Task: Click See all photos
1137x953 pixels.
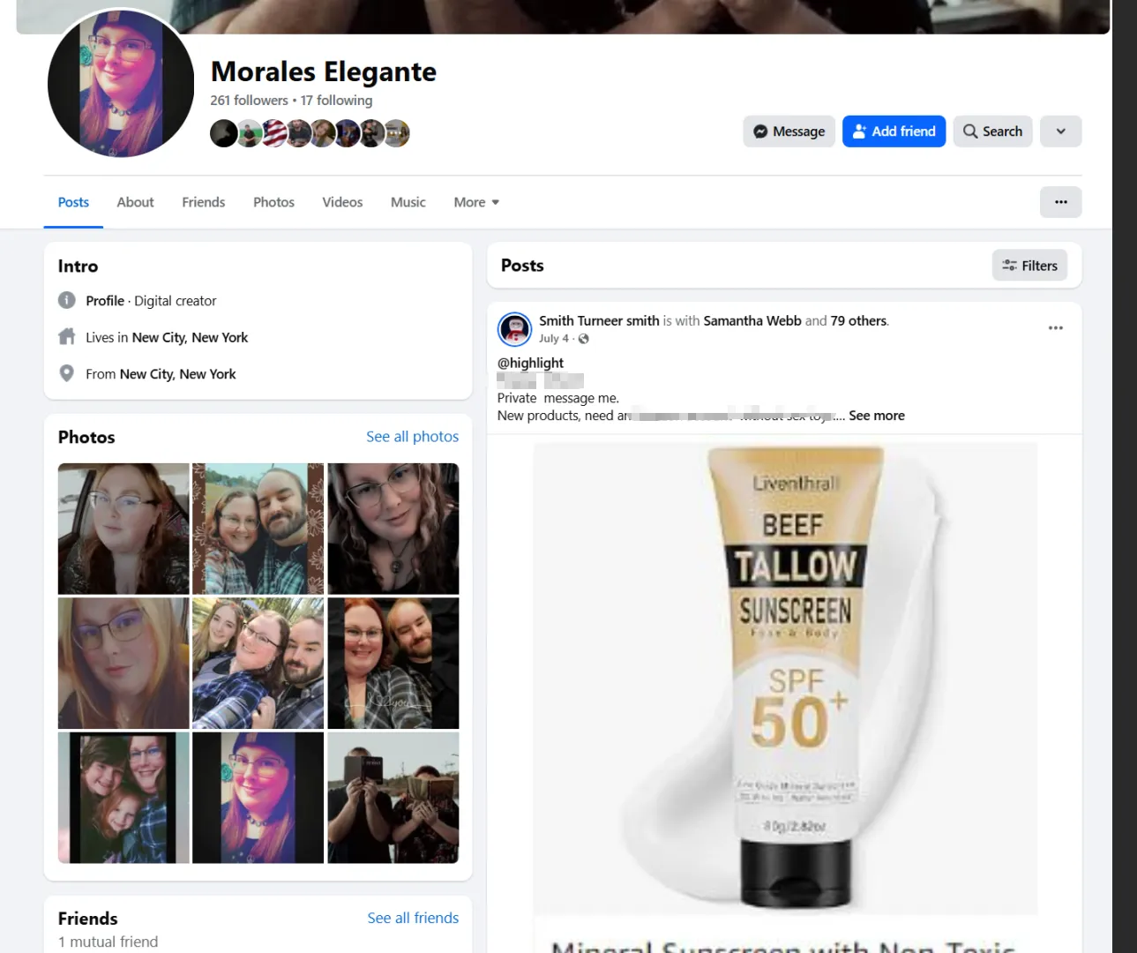Action: click(x=412, y=437)
